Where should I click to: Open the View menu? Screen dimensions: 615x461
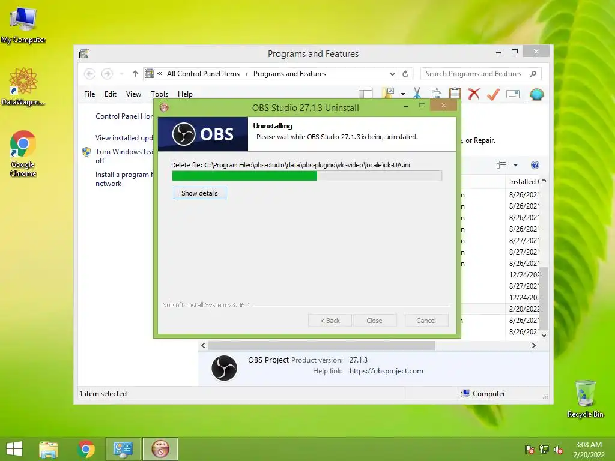(133, 94)
